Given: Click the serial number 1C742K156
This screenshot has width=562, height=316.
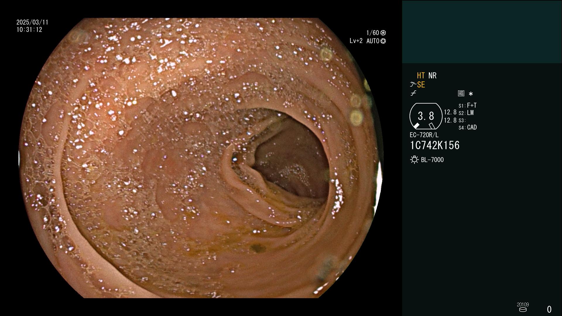Looking at the screenshot, I should coord(435,145).
